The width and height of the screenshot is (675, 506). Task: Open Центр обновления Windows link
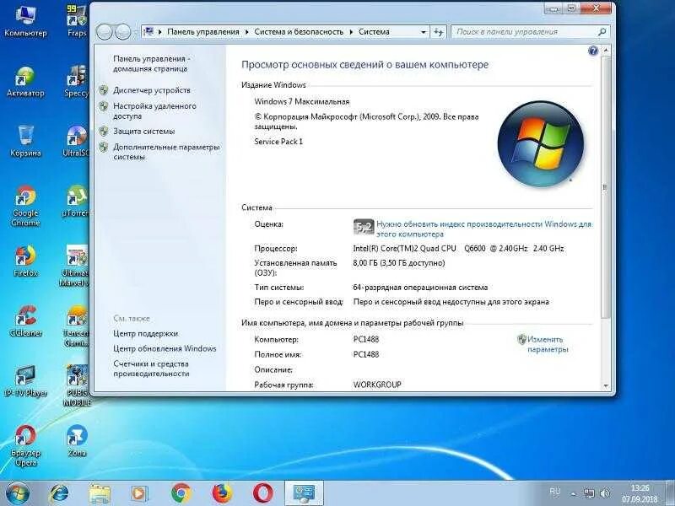click(x=165, y=348)
